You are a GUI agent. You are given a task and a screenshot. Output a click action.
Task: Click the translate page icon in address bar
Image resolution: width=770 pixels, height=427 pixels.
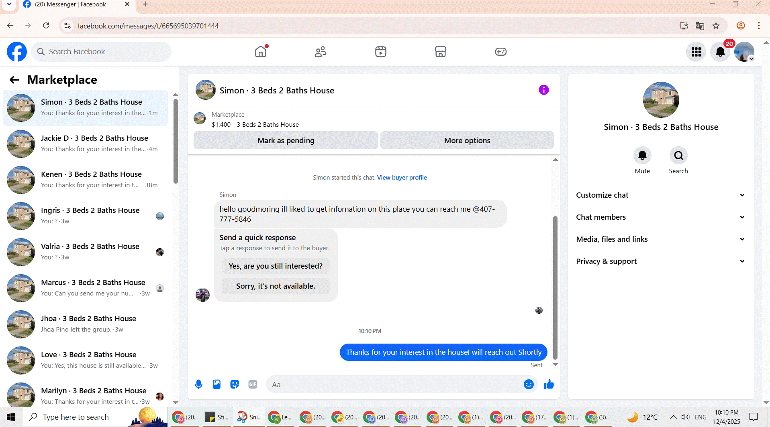coord(700,26)
